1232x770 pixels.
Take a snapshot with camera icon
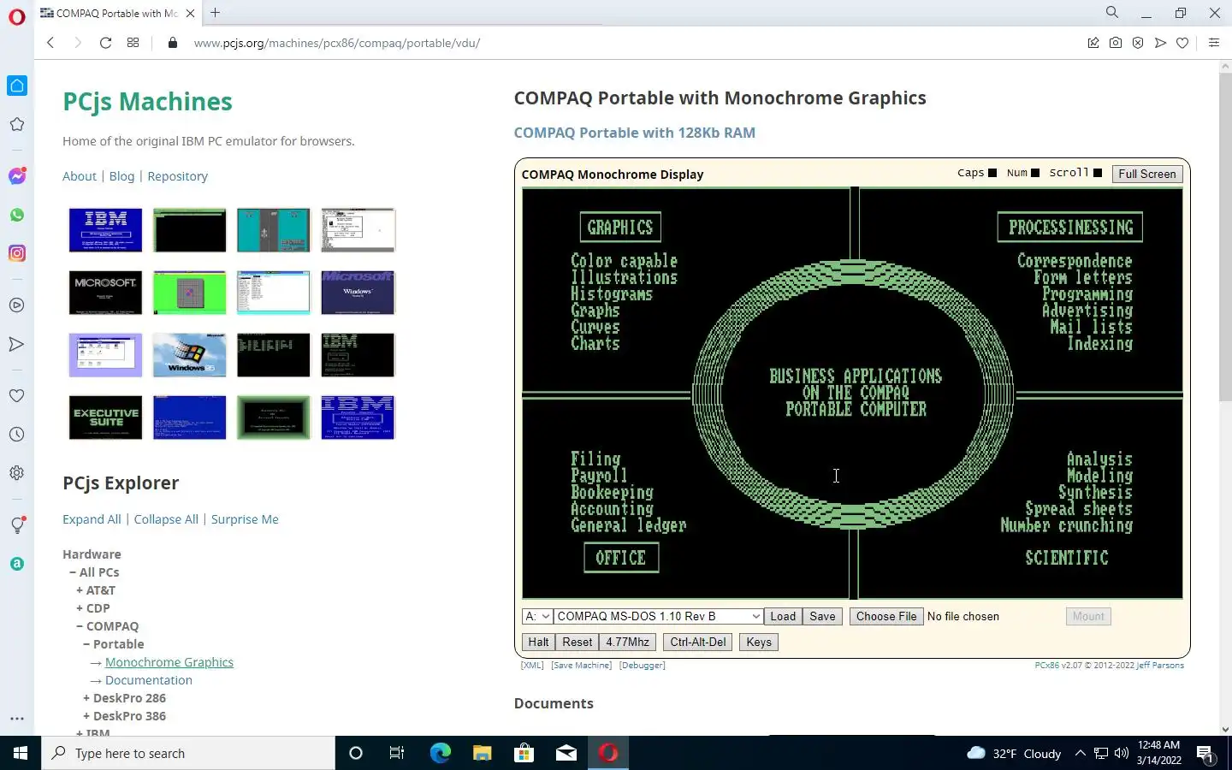[x=1116, y=43]
